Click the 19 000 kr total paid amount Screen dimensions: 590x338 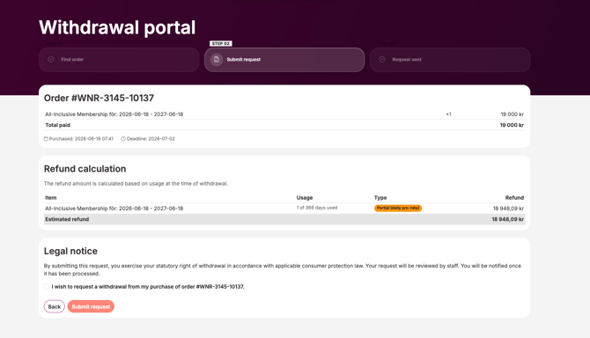pyautogui.click(x=512, y=125)
